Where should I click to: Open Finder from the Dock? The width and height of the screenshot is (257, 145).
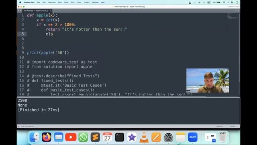point(34,137)
